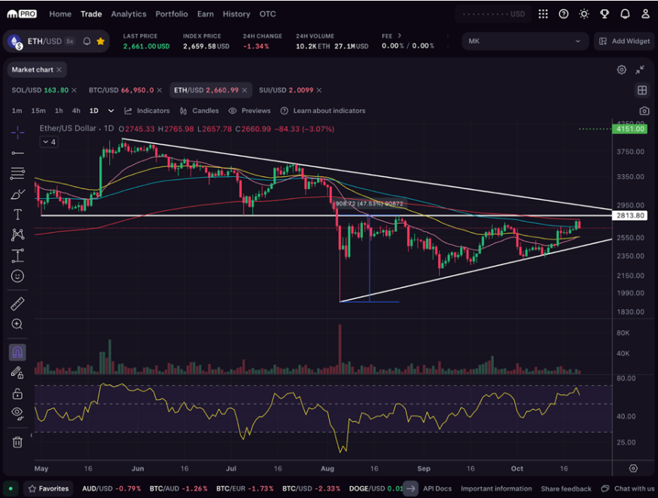Select the Measure ruler tool
This screenshot has width=658, height=498.
coord(17,304)
